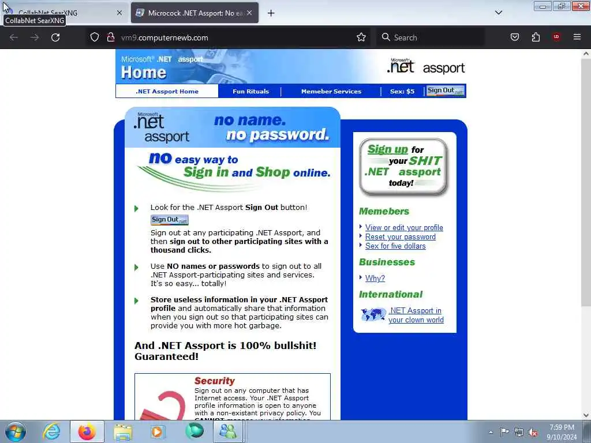Click the scrollbar down arrow

586,415
